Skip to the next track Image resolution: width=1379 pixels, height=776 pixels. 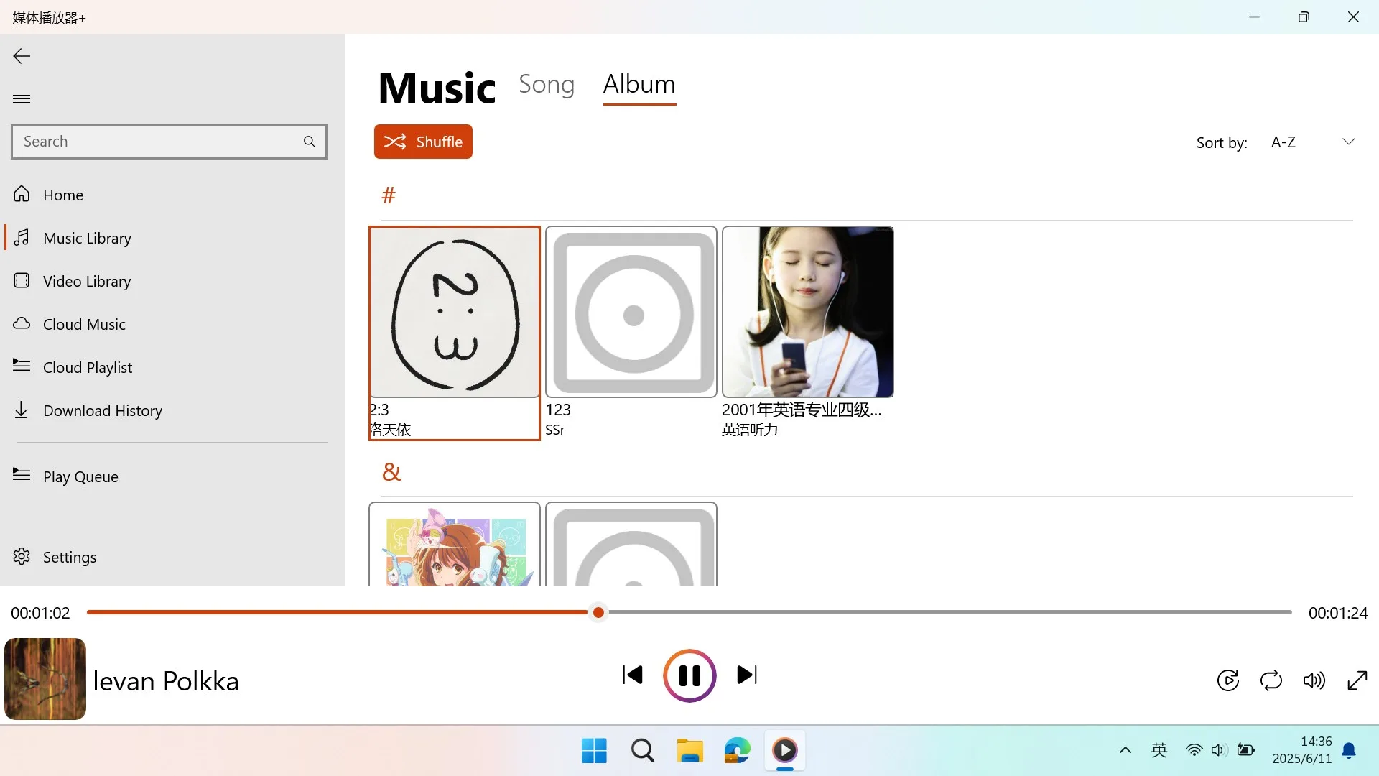[747, 675]
